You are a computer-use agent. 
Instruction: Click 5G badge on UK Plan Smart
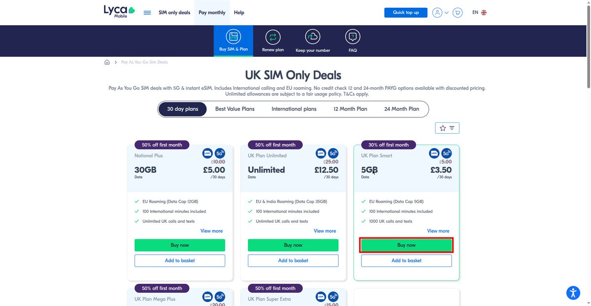click(446, 153)
